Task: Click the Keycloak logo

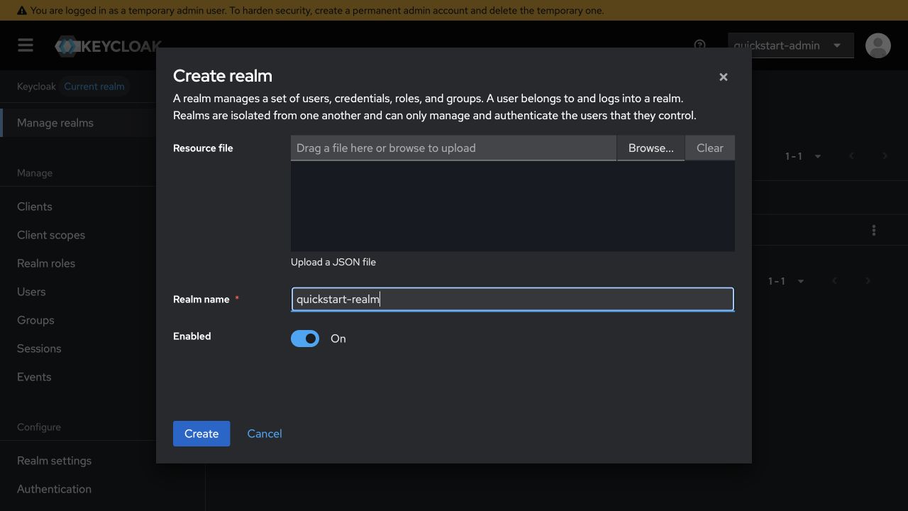Action: [108, 46]
